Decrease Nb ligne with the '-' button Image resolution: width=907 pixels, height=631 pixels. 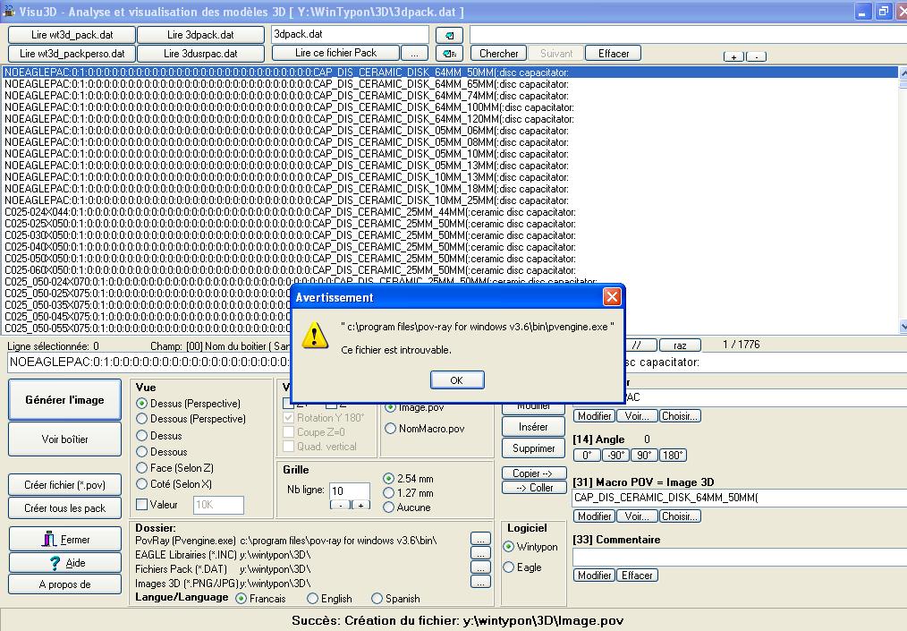340,506
